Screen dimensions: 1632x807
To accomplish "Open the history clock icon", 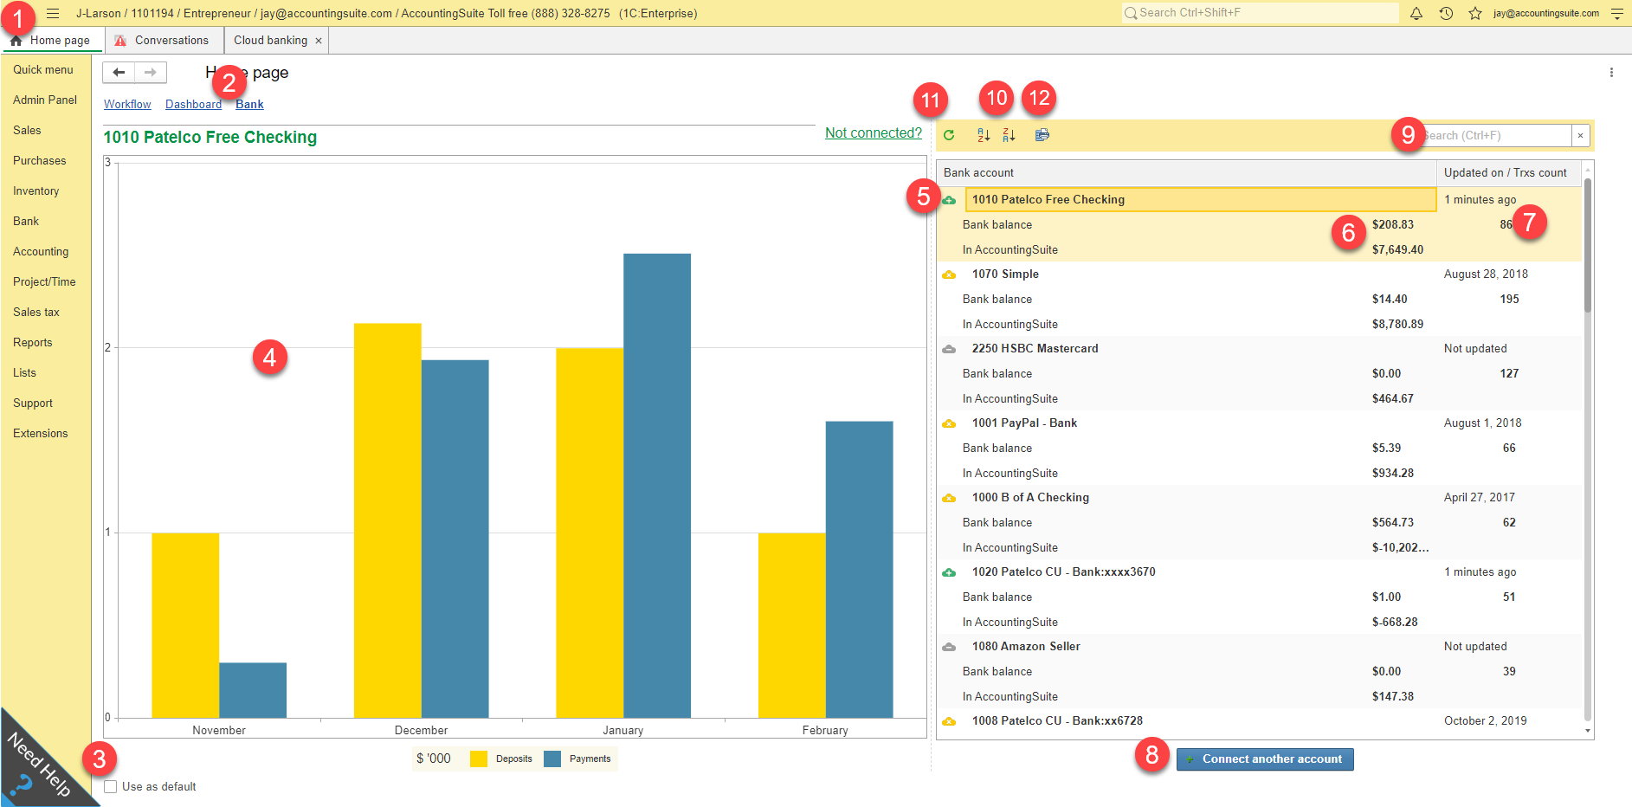I will tap(1446, 14).
